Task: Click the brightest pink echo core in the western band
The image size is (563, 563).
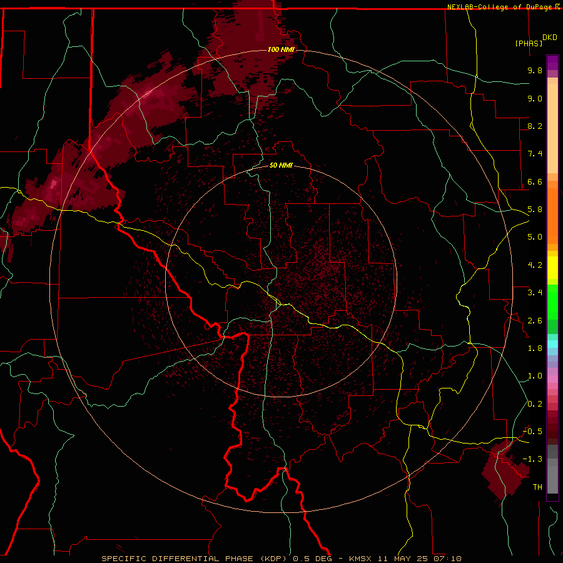Action: pyautogui.click(x=53, y=184)
